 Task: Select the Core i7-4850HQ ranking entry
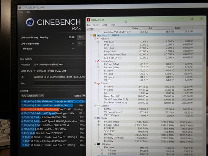point(53,141)
